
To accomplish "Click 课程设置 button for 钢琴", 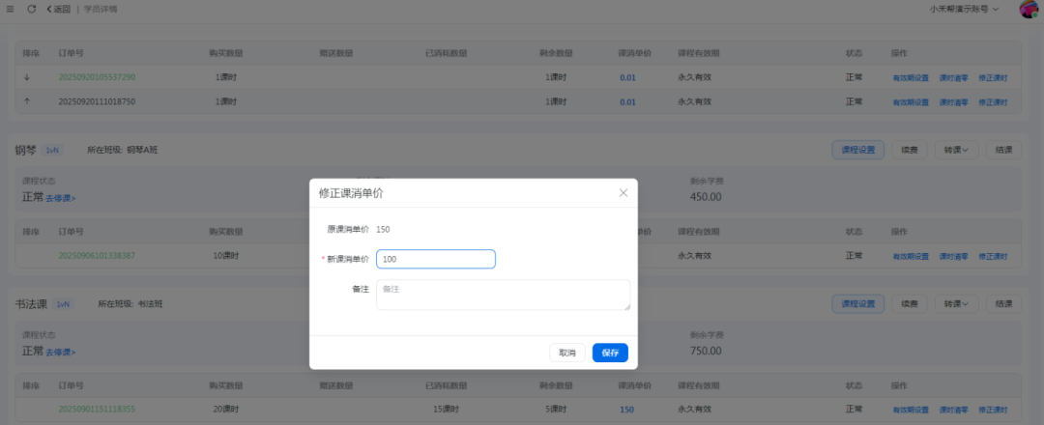I will (x=857, y=150).
